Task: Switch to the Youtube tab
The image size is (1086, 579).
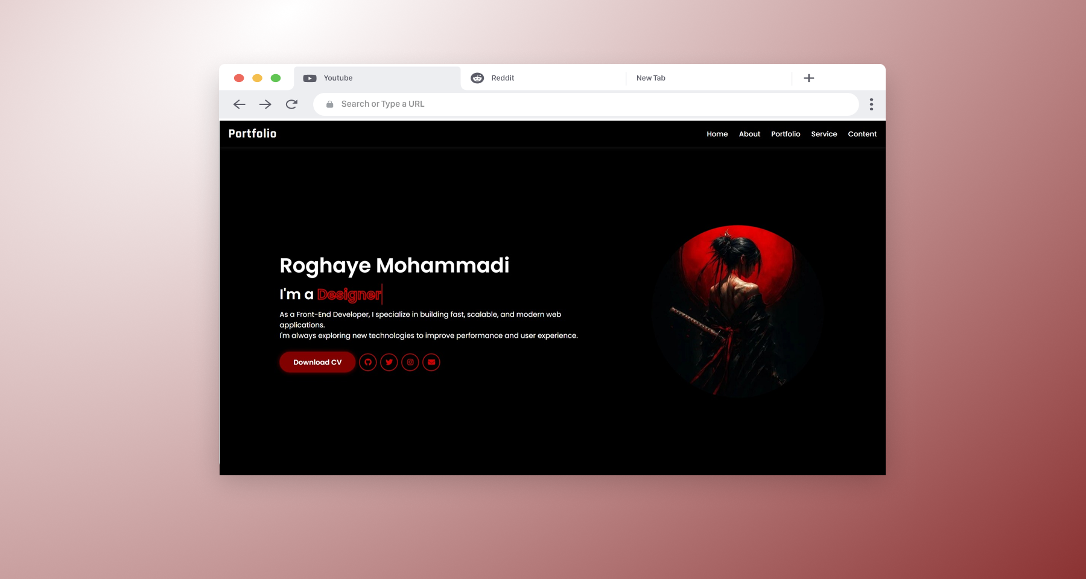Action: click(338, 78)
